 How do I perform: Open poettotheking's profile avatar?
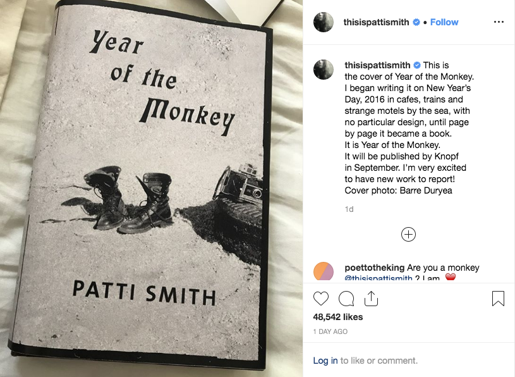324,271
